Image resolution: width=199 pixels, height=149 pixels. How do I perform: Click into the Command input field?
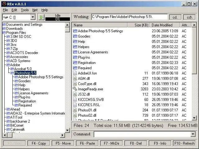click(142, 134)
